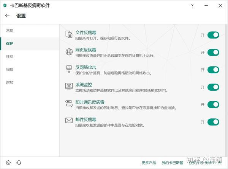Open the 性能 settings section
The height and width of the screenshot is (169, 228).
(x=30, y=57)
